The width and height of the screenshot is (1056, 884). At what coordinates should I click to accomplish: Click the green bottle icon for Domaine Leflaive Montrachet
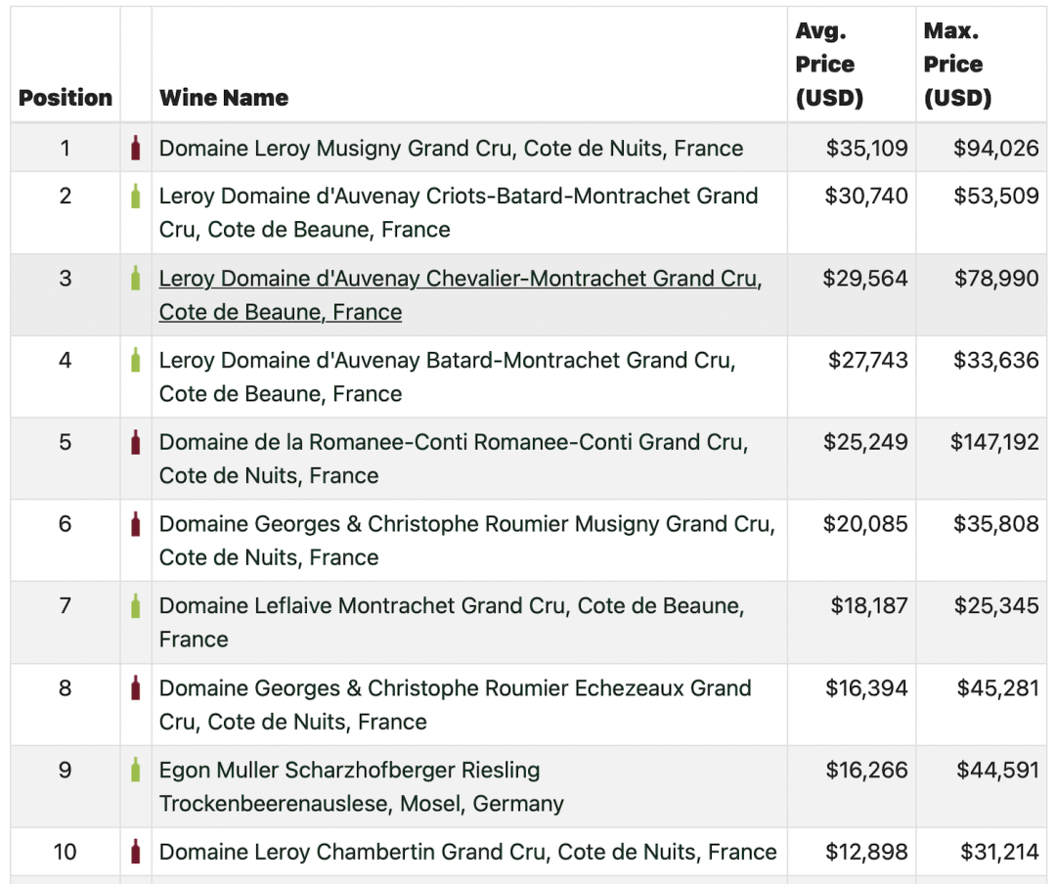click(135, 605)
